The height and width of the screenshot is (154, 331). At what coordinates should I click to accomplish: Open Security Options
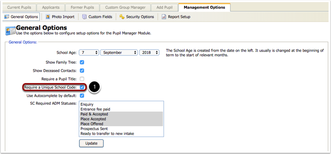coord(137,17)
